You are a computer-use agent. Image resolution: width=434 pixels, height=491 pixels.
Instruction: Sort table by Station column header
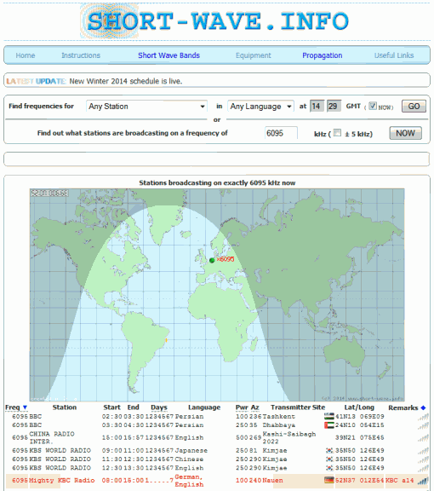tap(65, 407)
